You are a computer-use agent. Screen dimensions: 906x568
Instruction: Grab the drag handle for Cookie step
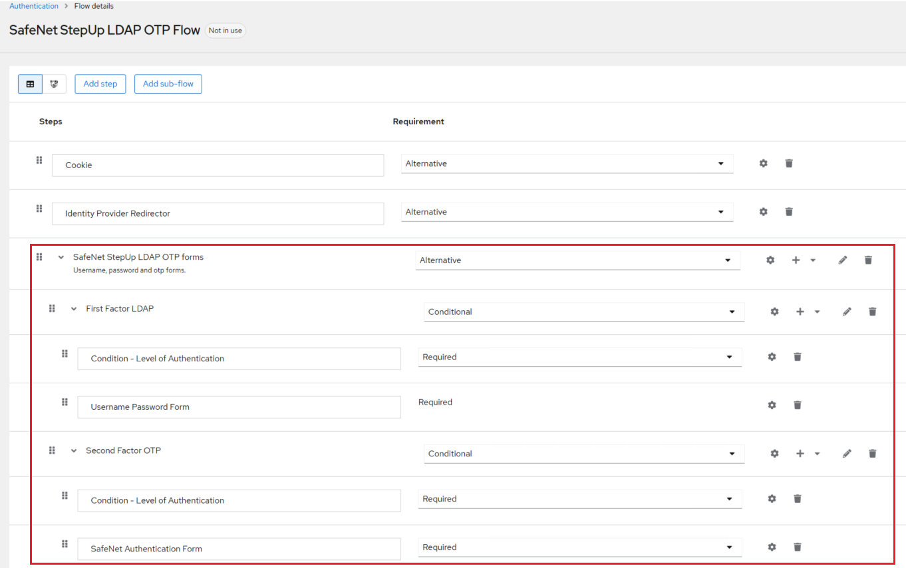39,160
